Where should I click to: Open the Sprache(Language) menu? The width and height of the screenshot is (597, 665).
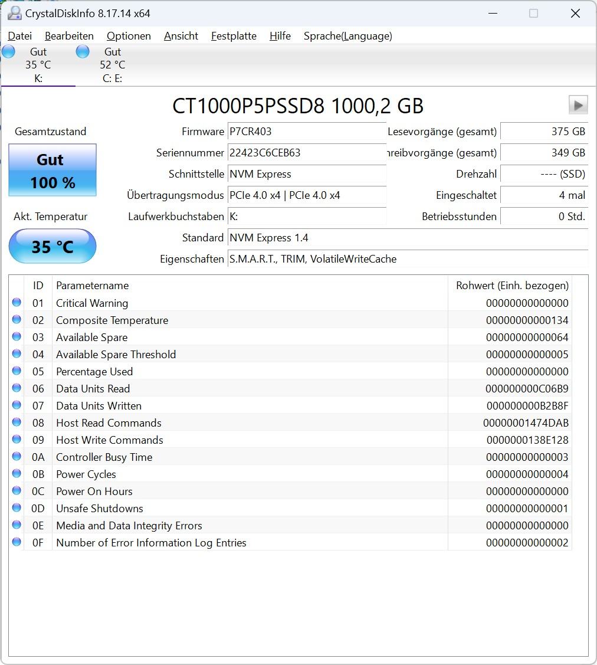pos(347,36)
